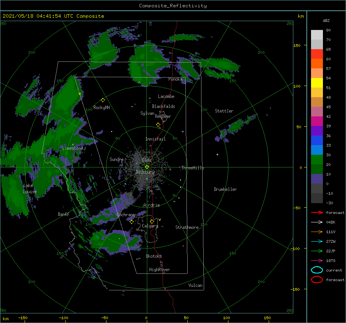
Task: Click the km label at top right
Action: [x=301, y=16]
